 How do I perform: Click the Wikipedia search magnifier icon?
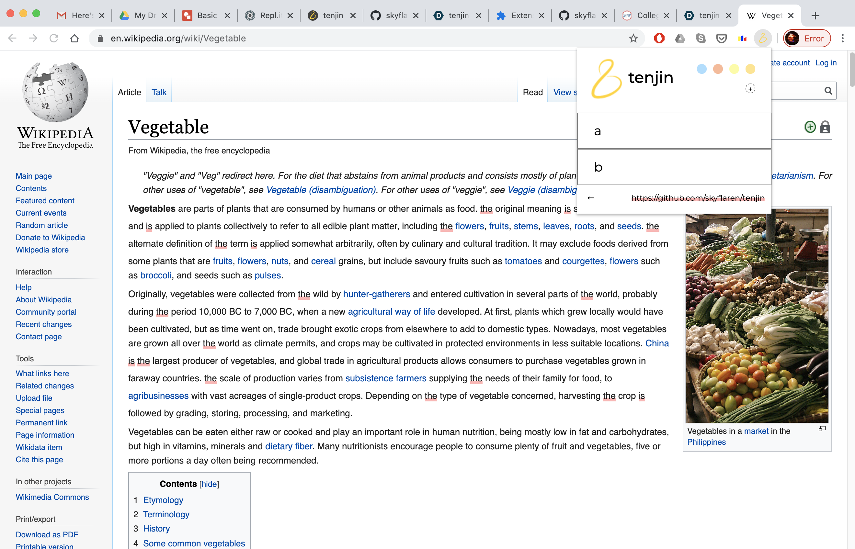coord(828,91)
